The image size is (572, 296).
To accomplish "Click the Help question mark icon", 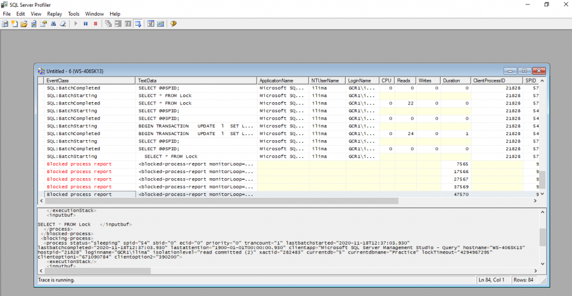I will [x=173, y=23].
